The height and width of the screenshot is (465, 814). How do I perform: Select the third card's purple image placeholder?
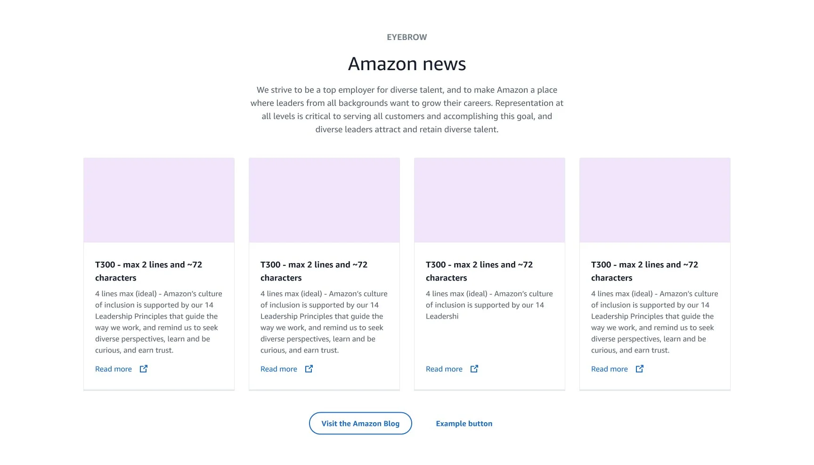[489, 200]
